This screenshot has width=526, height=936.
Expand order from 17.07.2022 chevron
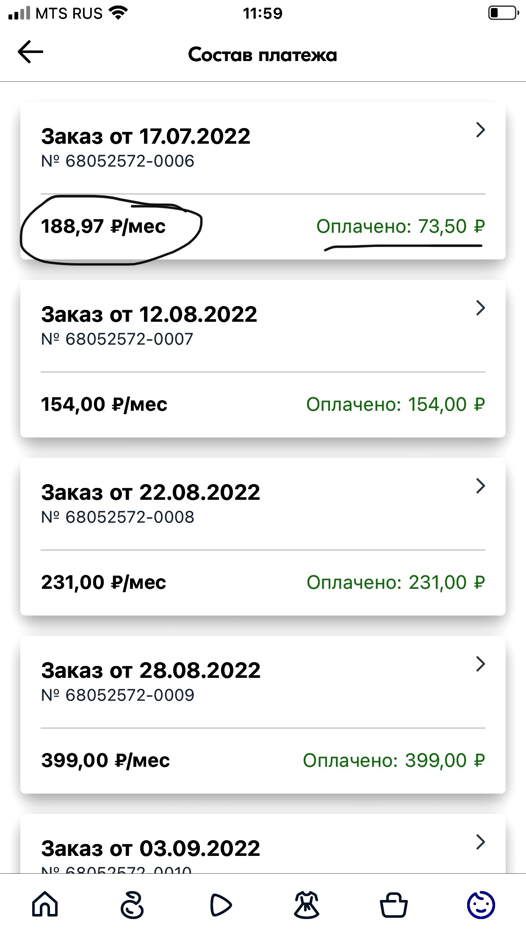[x=480, y=130]
